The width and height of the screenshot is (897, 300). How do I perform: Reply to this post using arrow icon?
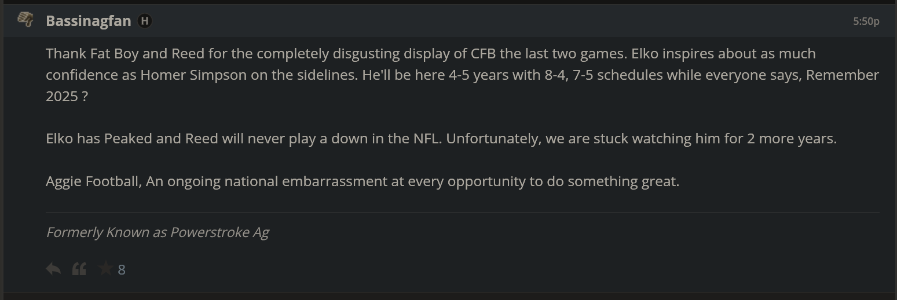(x=53, y=269)
